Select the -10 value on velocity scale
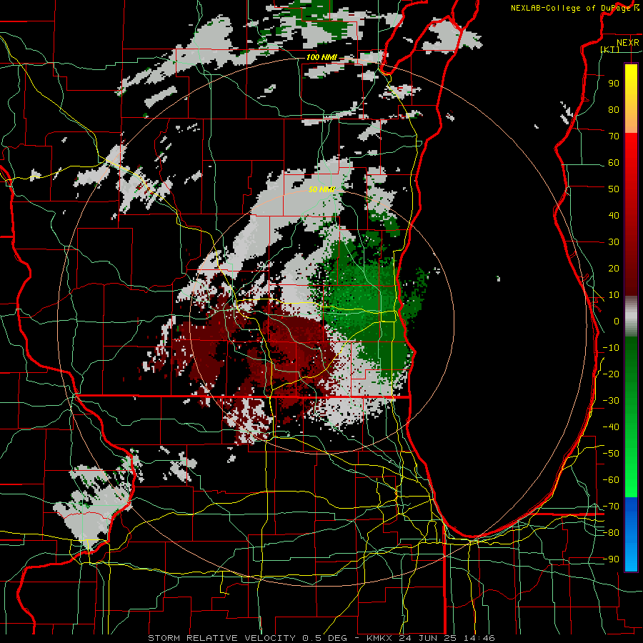The width and height of the screenshot is (643, 643). point(611,348)
